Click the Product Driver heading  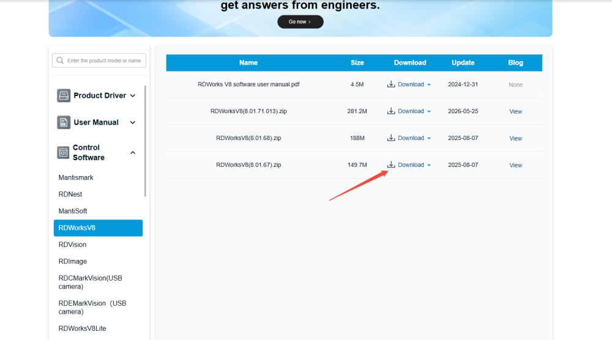tap(100, 95)
